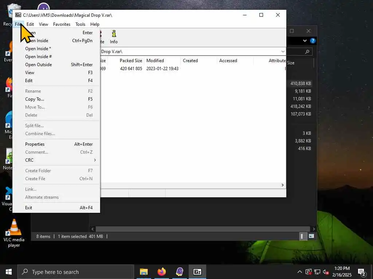The width and height of the screenshot is (373, 279).
Task: Choose Open Inside # from File menu
Action: click(x=56, y=57)
